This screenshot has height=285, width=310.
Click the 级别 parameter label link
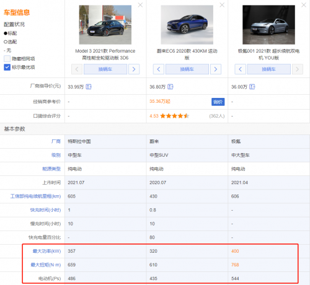[56, 155]
